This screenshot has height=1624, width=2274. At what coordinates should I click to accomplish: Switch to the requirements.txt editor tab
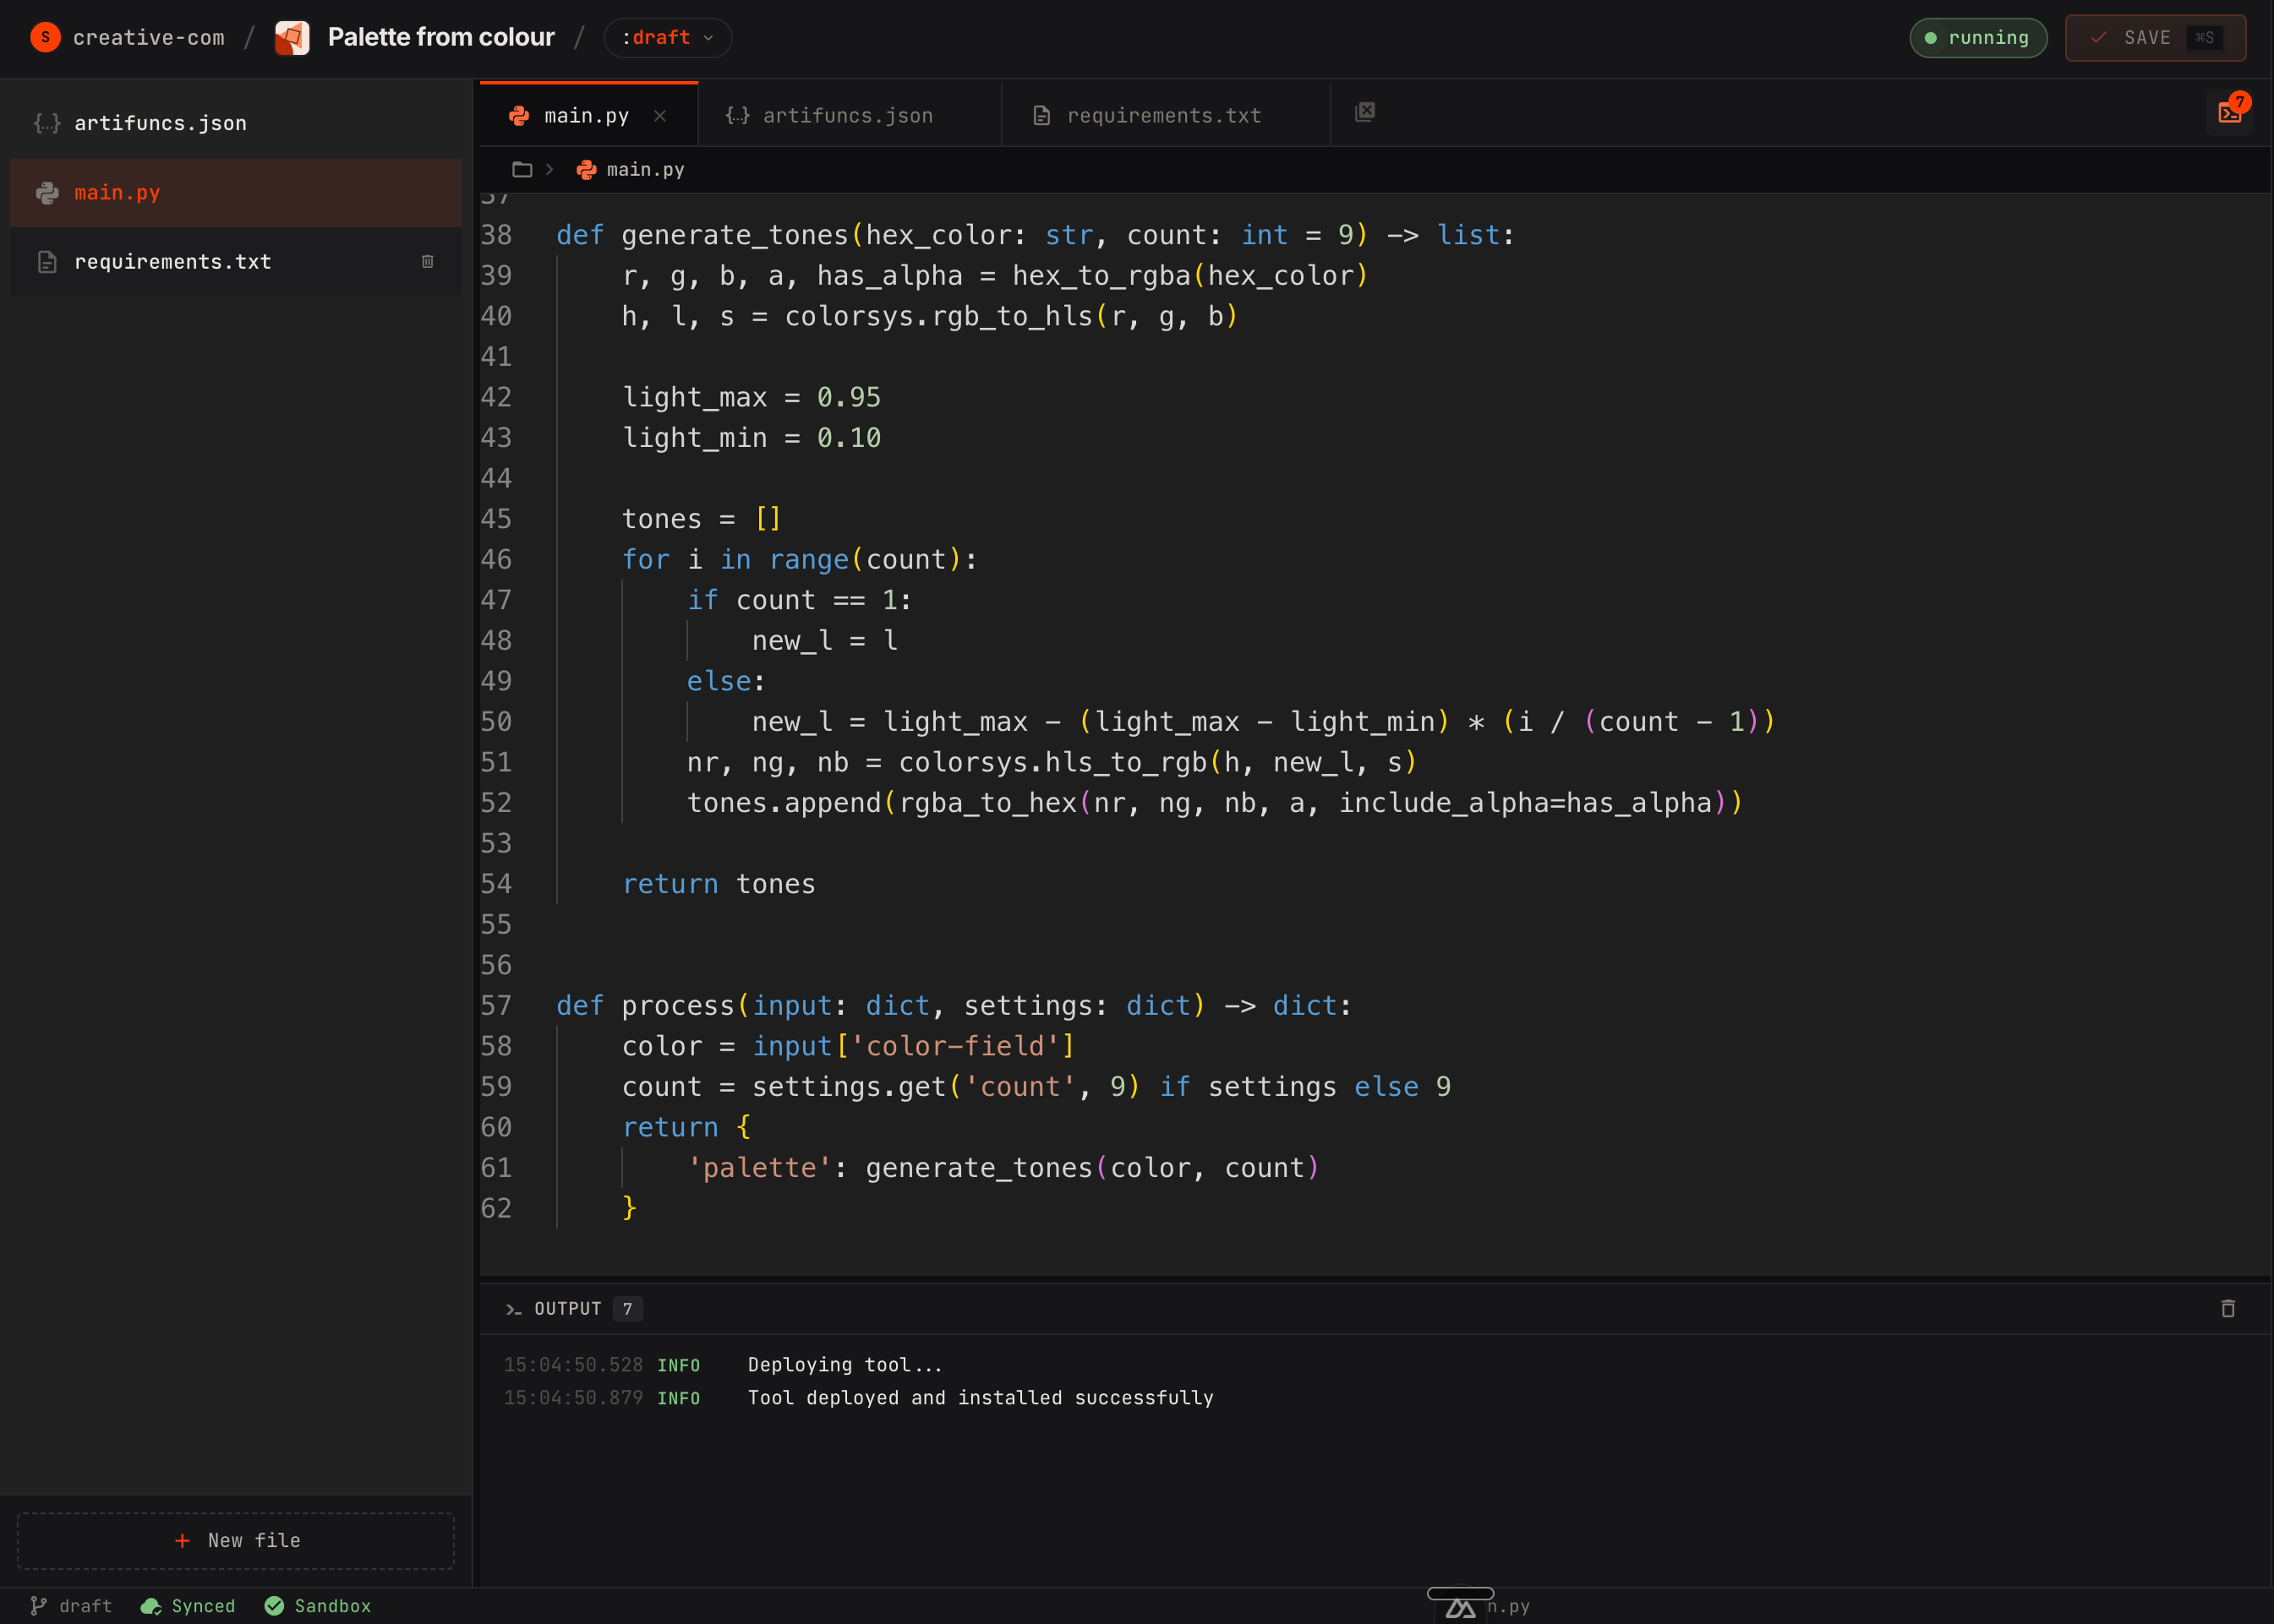1165,115
